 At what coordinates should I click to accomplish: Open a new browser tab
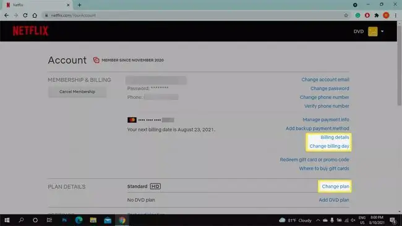click(80, 5)
